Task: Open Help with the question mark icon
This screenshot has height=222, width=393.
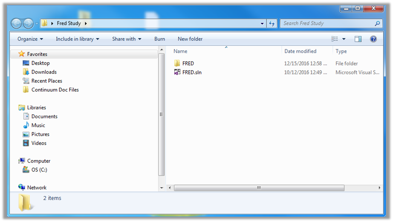Action: (373, 39)
